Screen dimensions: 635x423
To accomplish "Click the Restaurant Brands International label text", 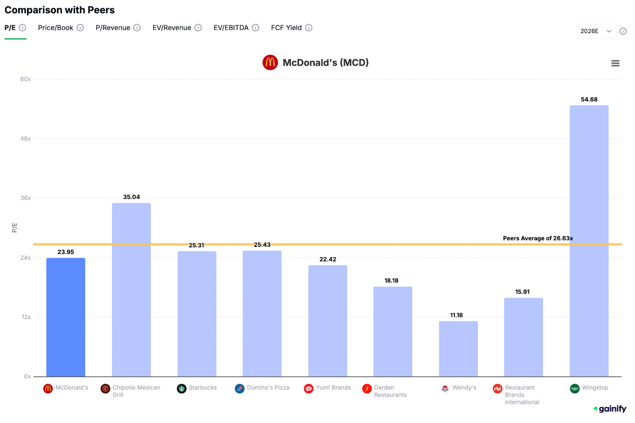I will point(522,395).
